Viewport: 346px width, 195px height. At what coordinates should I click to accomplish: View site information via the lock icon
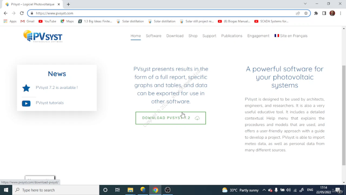(x=32, y=13)
